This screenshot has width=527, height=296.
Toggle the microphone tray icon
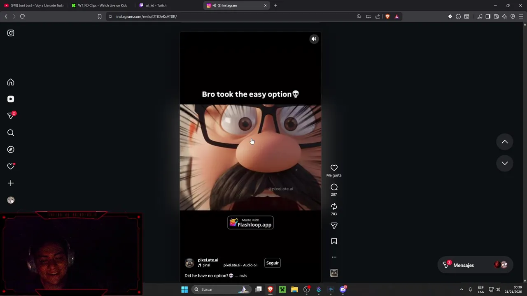[470, 289]
